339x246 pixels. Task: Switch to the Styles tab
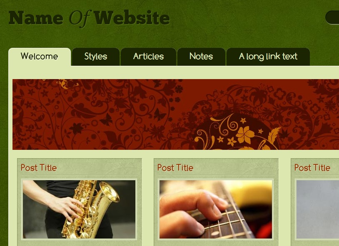[96, 57]
